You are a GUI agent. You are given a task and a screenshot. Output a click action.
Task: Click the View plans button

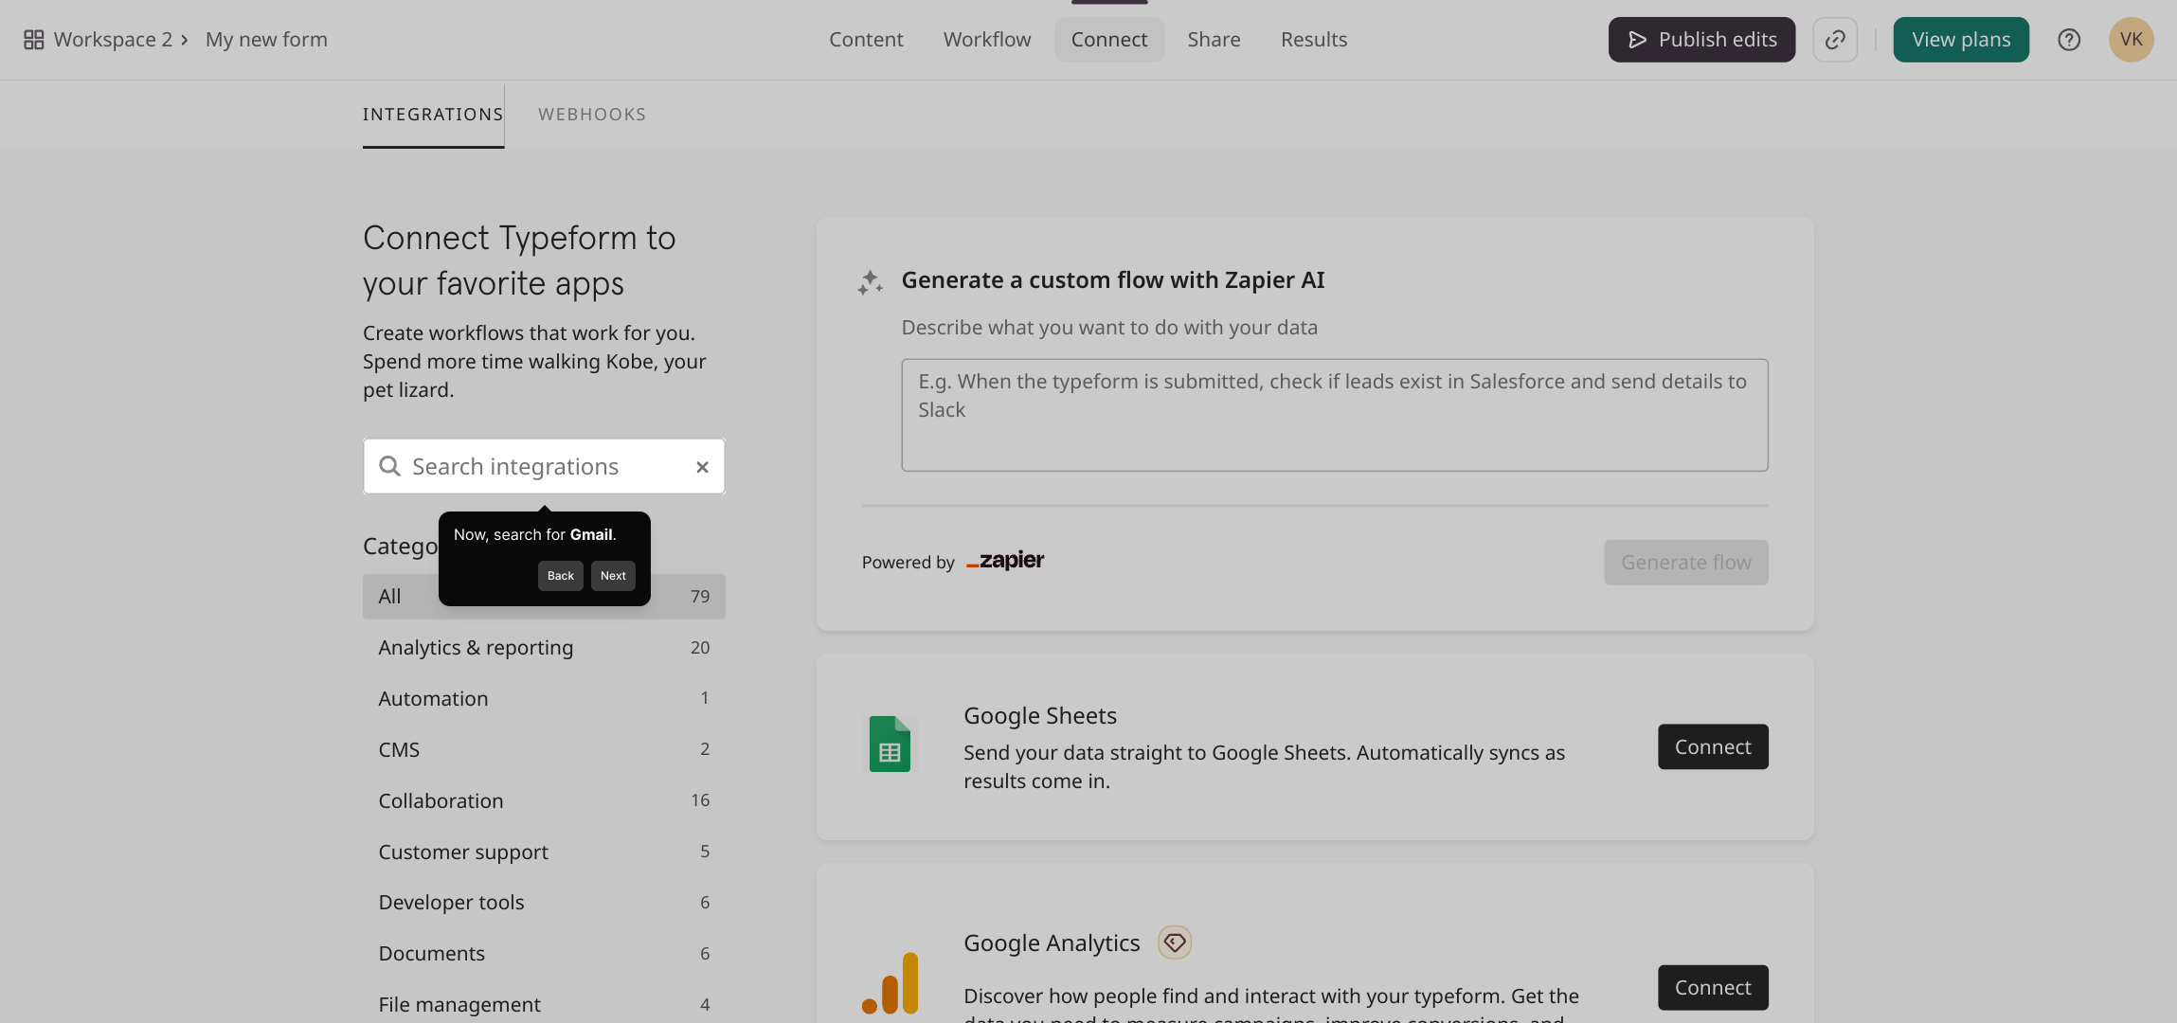pyautogui.click(x=1961, y=40)
